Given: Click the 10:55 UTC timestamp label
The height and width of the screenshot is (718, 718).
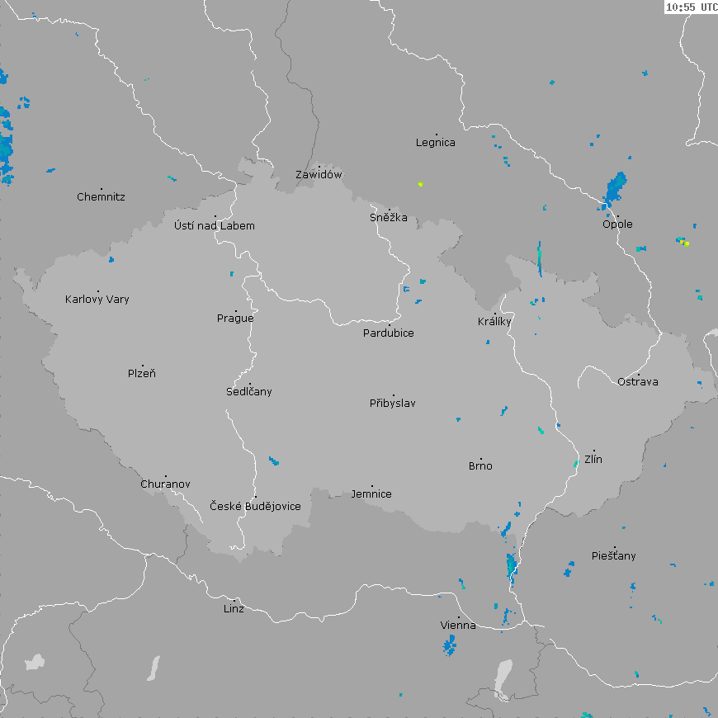Looking at the screenshot, I should coord(691,7).
